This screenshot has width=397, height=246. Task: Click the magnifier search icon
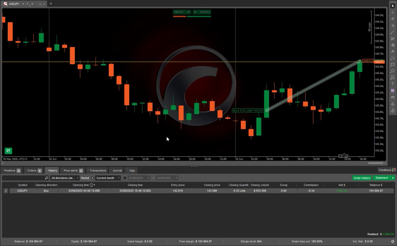tap(47, 178)
